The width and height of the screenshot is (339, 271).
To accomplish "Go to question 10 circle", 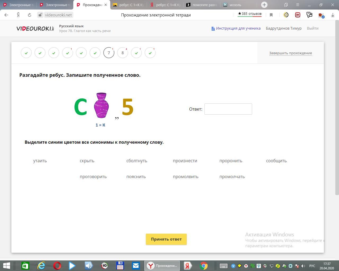I will click(x=150, y=53).
